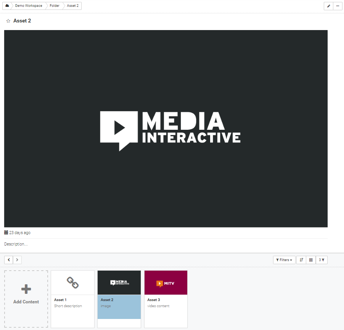This screenshot has height=330, width=344.
Task: Go to the previous asset with left chevron
Action: pos(9,260)
